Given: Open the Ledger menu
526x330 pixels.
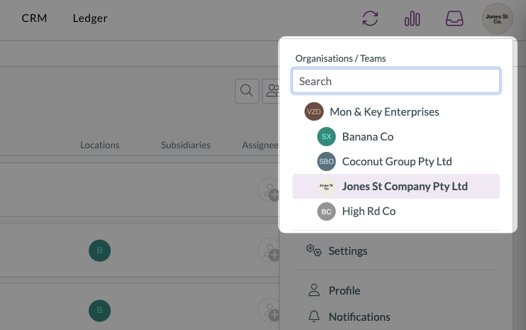Looking at the screenshot, I should pyautogui.click(x=90, y=18).
